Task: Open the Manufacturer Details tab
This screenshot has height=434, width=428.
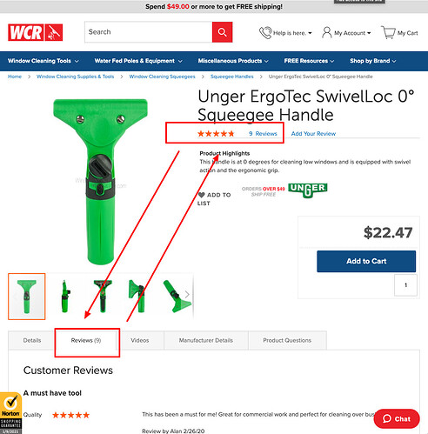Action: coord(206,340)
